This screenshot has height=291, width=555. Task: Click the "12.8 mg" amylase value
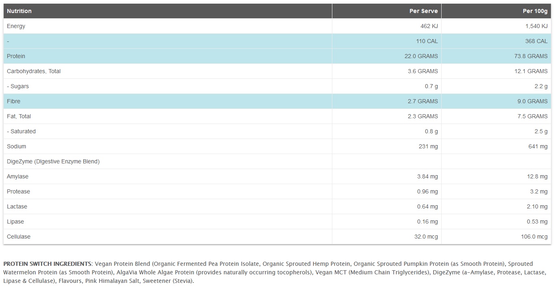pyautogui.click(x=536, y=176)
